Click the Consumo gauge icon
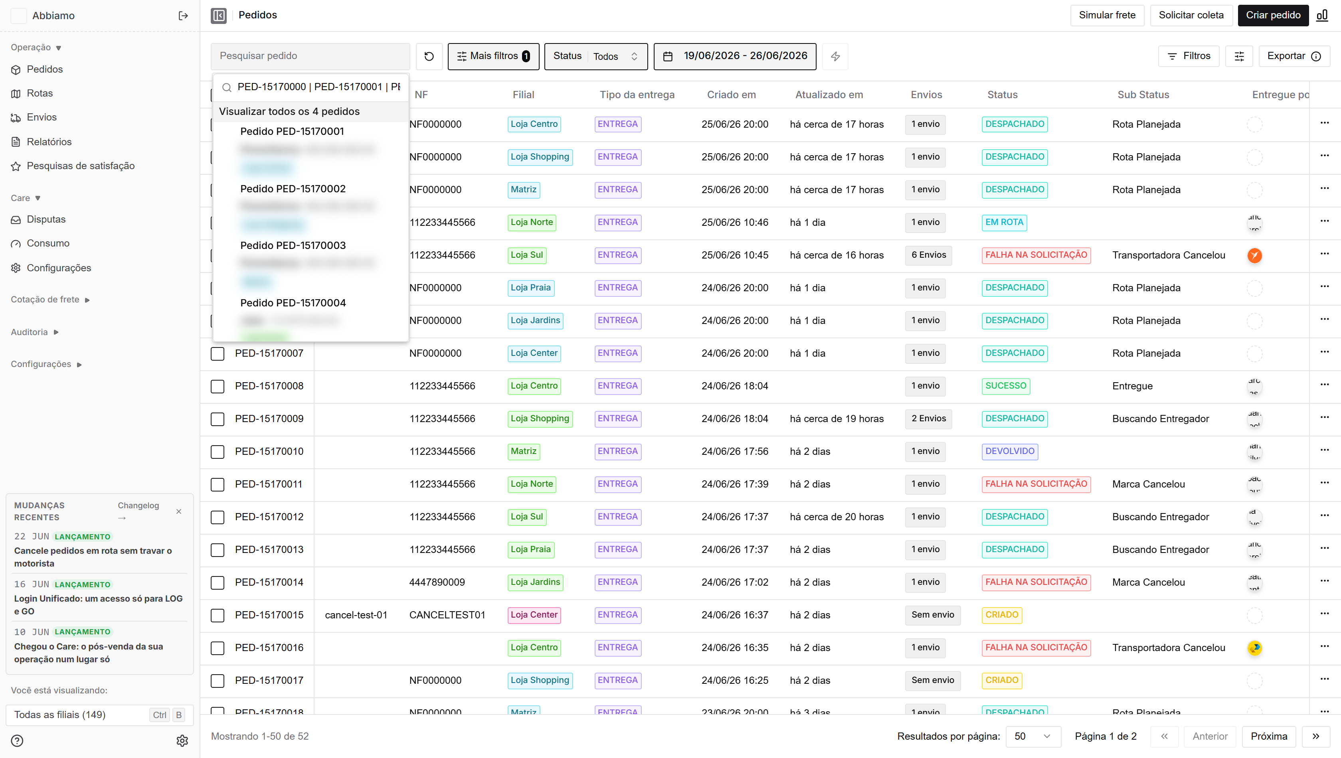 [16, 244]
